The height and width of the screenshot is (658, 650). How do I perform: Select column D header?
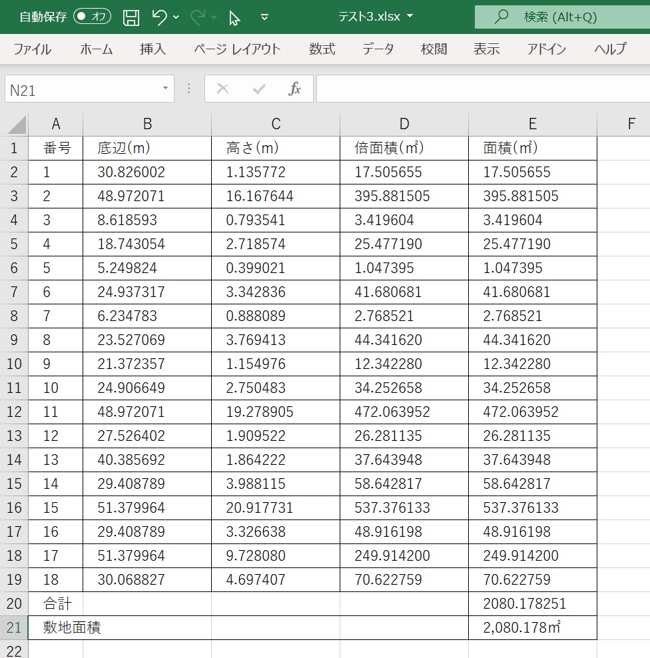(x=404, y=124)
